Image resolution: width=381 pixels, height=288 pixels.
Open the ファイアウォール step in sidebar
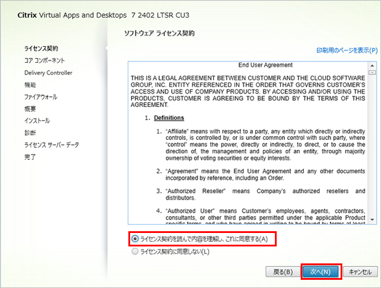tap(41, 97)
